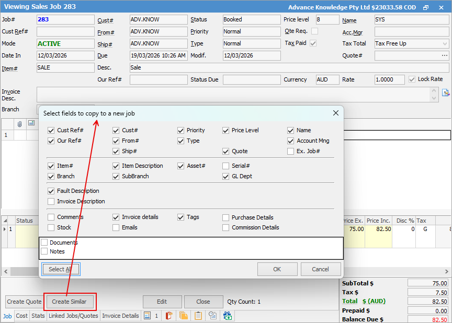Toggle the Account Mng checkbox
452x323 pixels.
[x=290, y=141]
